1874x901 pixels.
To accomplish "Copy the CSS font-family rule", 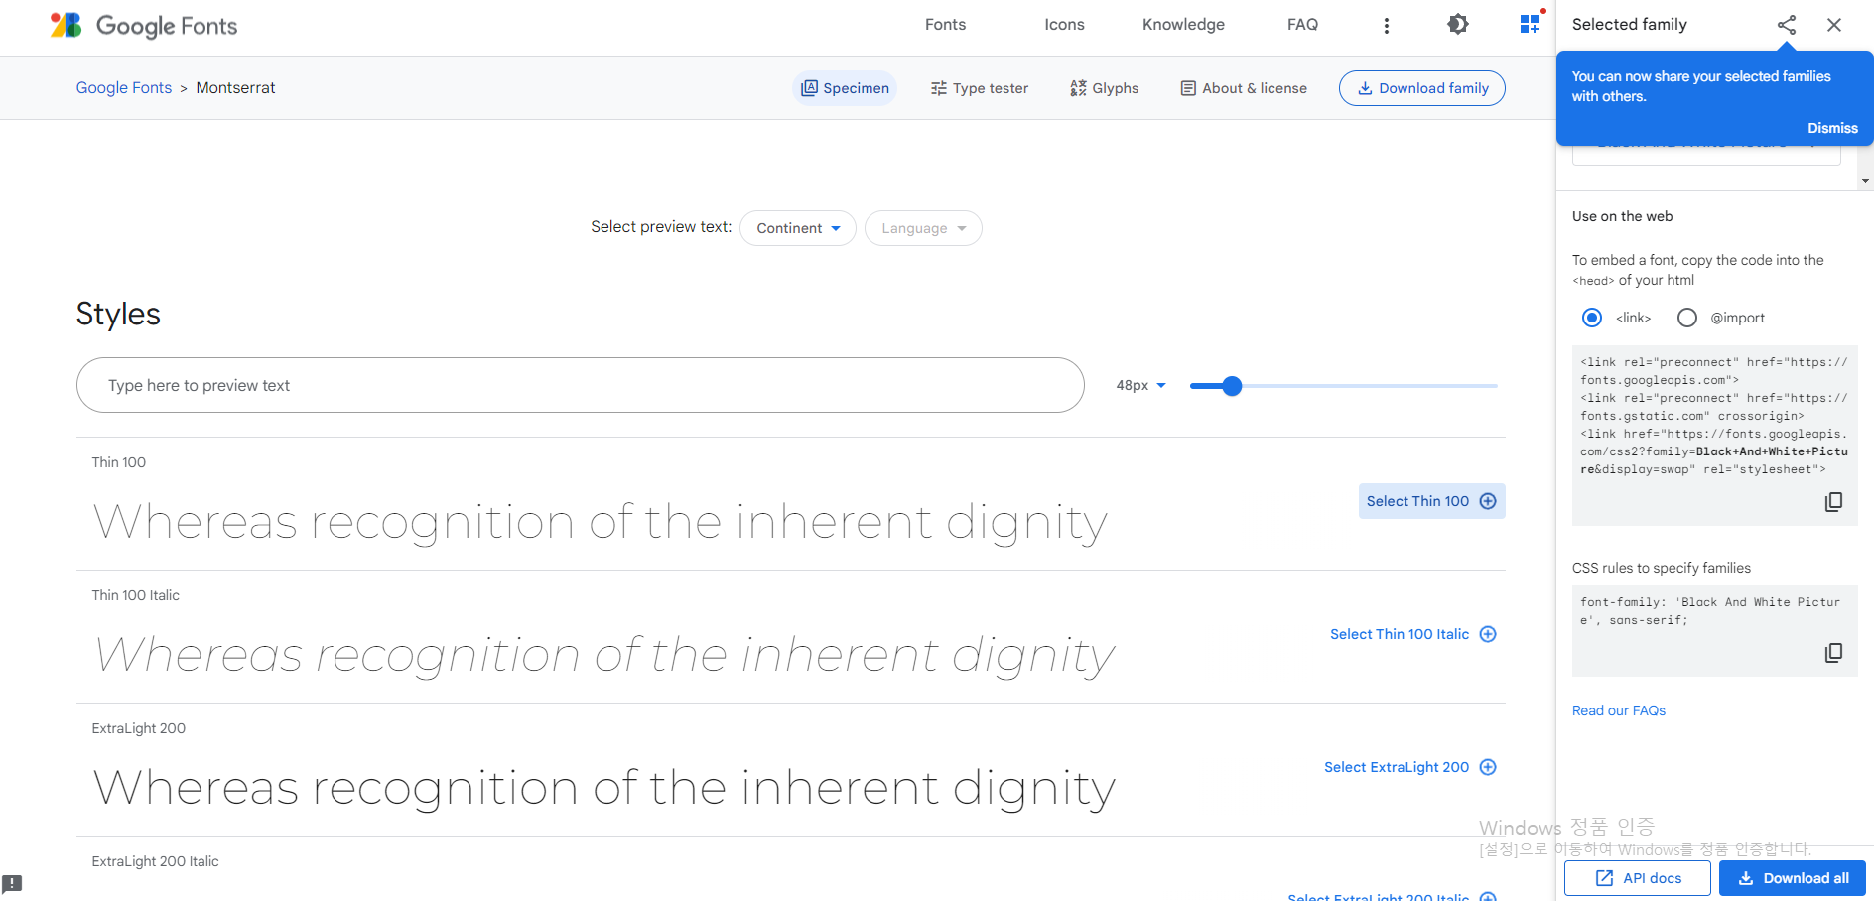I will pyautogui.click(x=1833, y=653).
